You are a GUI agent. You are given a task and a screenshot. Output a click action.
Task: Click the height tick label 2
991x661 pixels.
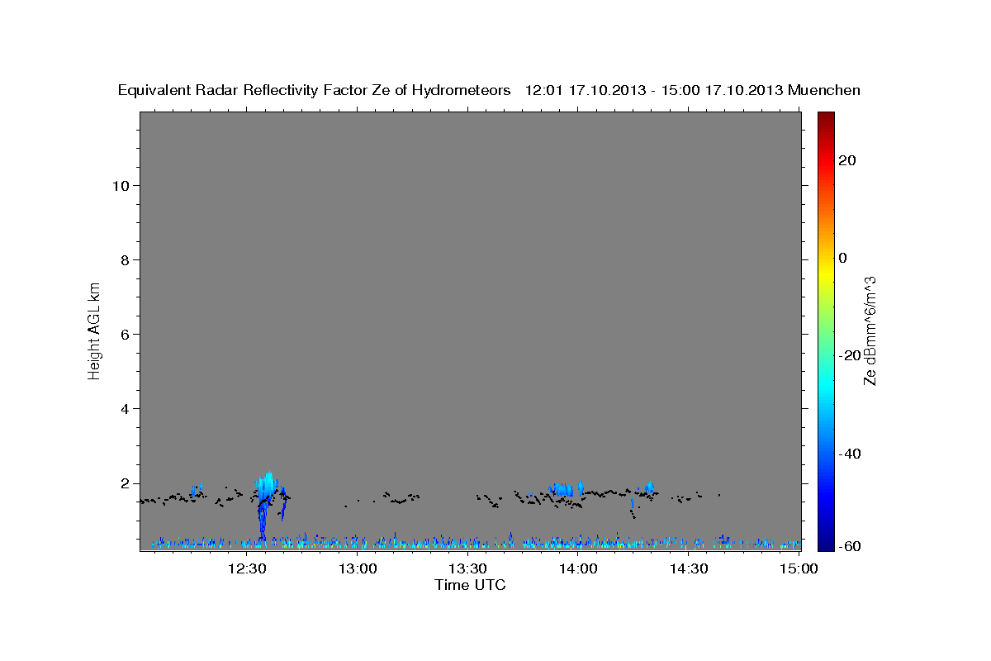click(126, 483)
